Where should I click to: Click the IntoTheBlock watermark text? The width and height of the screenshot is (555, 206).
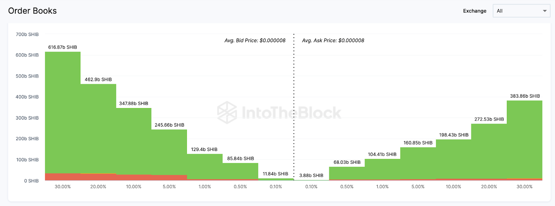pyautogui.click(x=291, y=113)
